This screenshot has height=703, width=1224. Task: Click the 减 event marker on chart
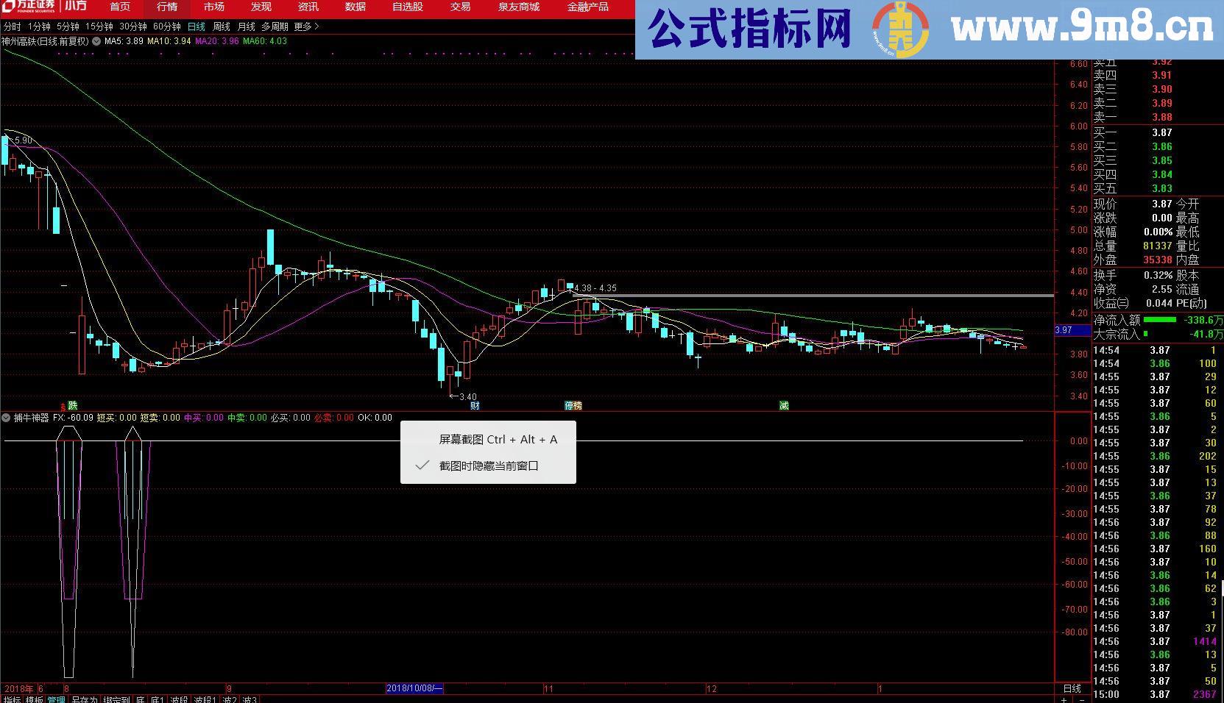[784, 405]
